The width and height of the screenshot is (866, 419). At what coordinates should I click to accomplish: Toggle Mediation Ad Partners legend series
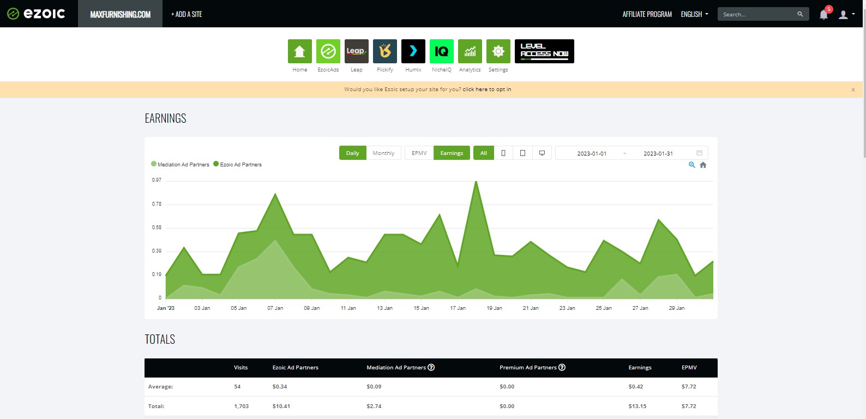point(180,164)
